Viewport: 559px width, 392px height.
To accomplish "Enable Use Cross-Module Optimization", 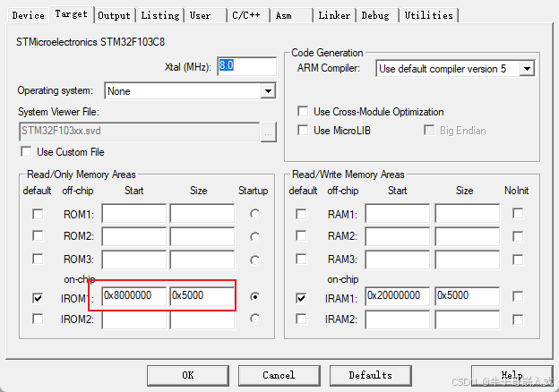I will tap(303, 112).
